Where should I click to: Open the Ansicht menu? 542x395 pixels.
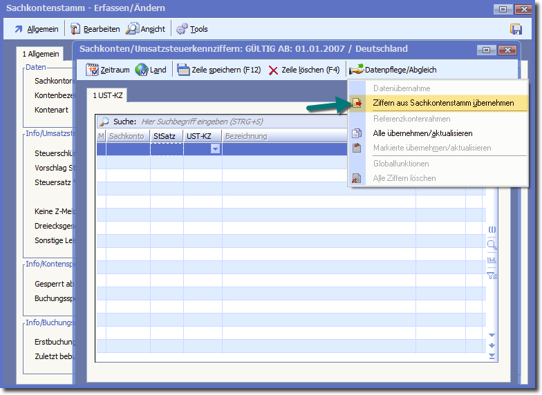coord(146,29)
